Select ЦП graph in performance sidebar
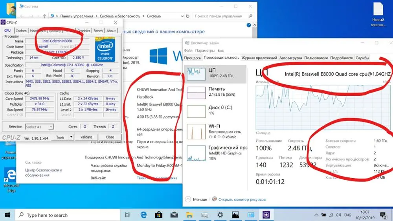This screenshot has width=393, height=221. tap(215, 74)
